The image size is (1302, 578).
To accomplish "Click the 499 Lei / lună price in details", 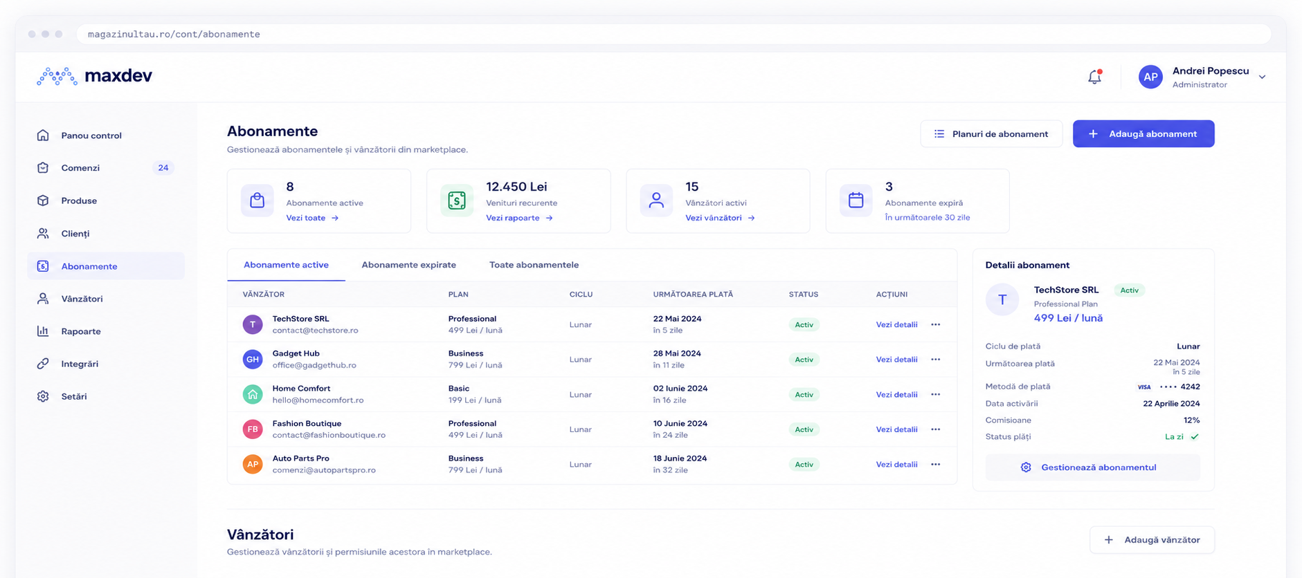I will coord(1068,318).
